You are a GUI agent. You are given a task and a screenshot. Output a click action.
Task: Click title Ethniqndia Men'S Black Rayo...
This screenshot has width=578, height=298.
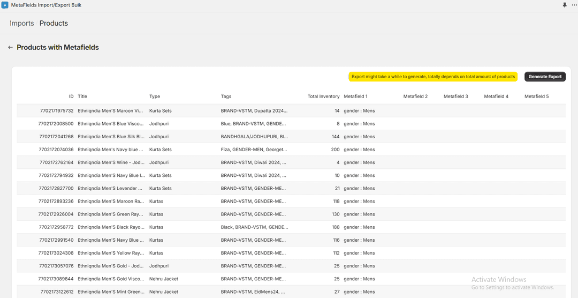(x=111, y=227)
